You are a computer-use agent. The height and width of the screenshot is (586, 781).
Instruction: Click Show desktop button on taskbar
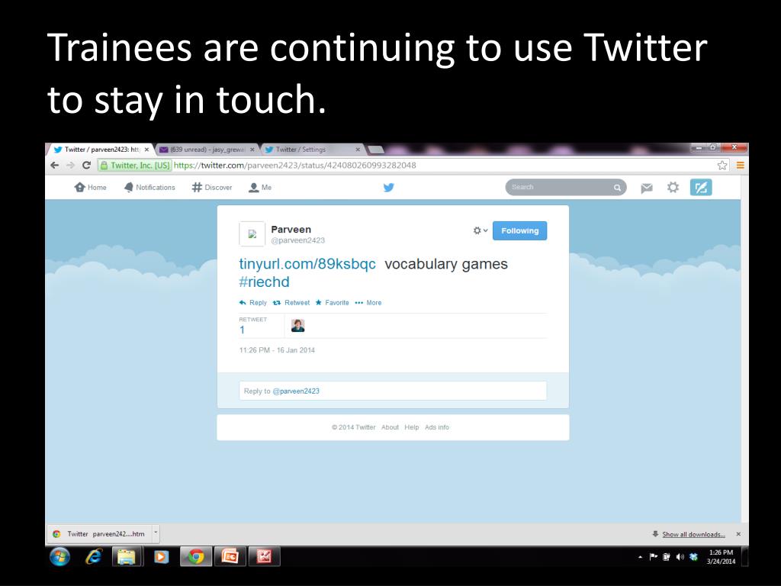pyautogui.click(x=745, y=556)
